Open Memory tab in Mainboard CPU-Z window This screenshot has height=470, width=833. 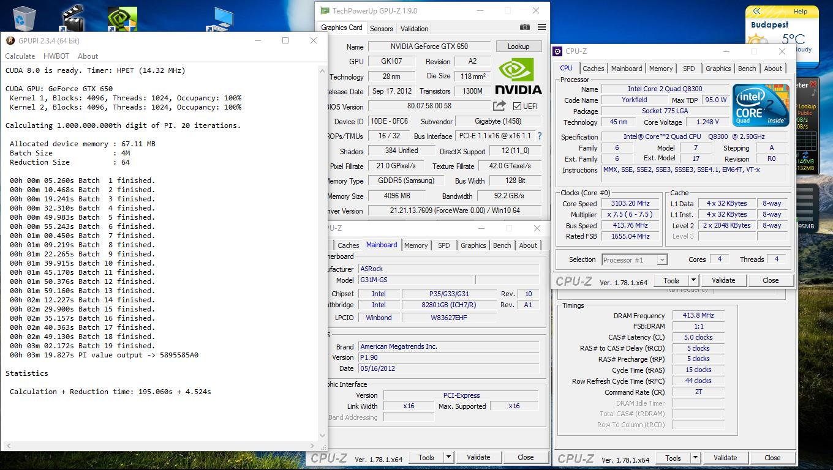(x=416, y=245)
